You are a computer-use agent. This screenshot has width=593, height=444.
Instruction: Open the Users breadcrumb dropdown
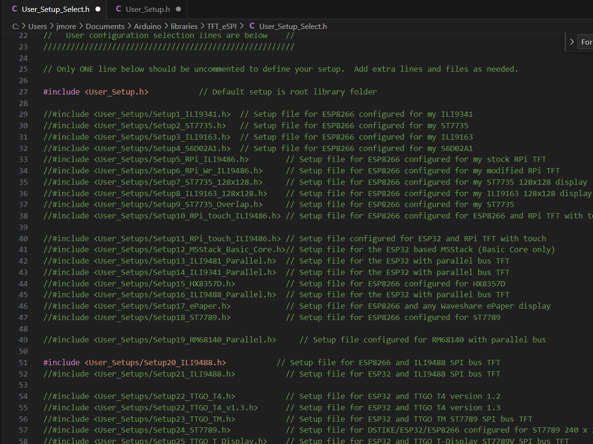[x=38, y=26]
